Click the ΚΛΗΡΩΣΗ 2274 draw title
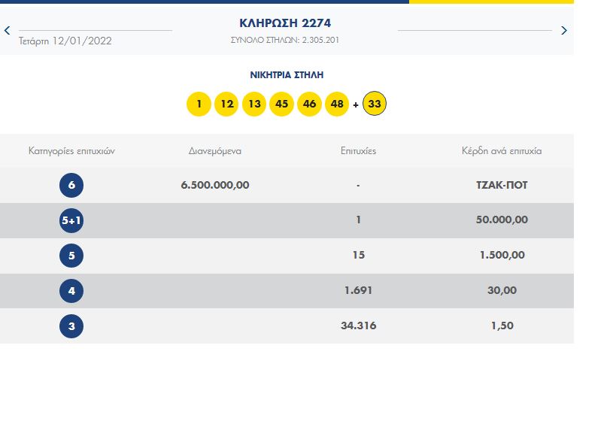610x427 pixels. tap(285, 23)
